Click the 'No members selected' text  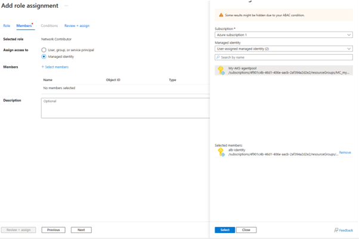click(x=59, y=88)
